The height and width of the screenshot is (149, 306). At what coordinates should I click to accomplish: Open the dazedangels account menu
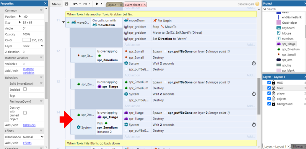pyautogui.click(x=248, y=4)
